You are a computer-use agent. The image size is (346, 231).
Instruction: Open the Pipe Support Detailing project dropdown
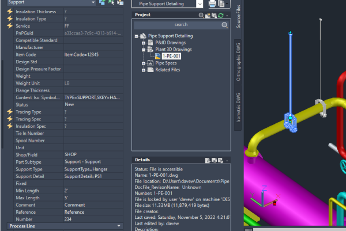(x=200, y=4)
